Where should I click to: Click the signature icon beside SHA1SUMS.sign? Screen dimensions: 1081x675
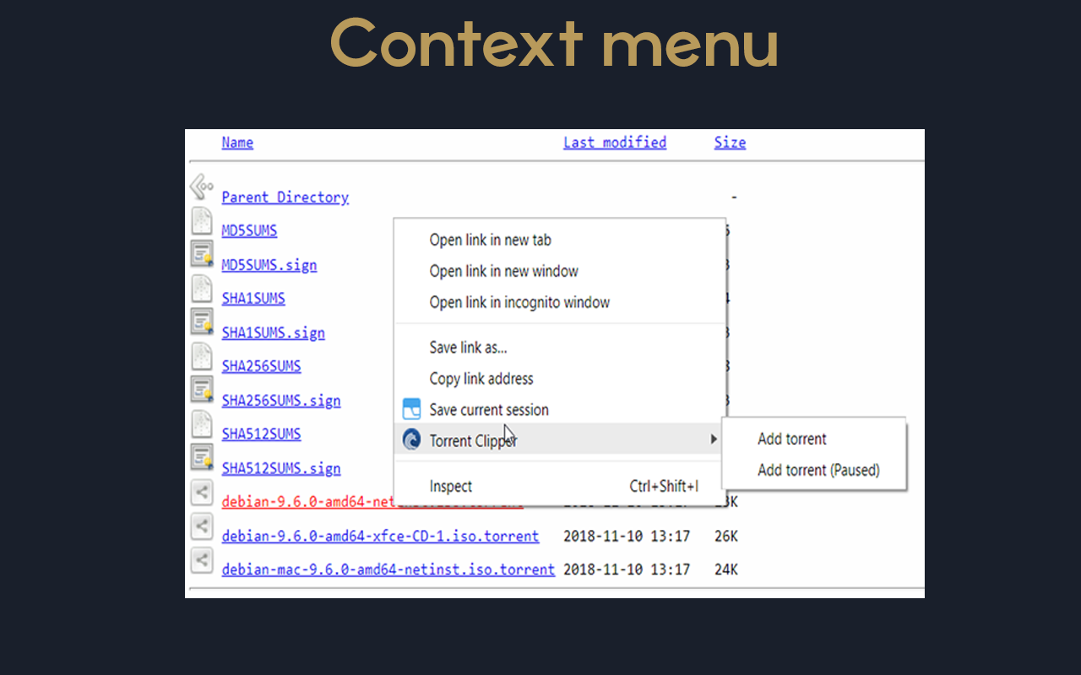tap(201, 321)
